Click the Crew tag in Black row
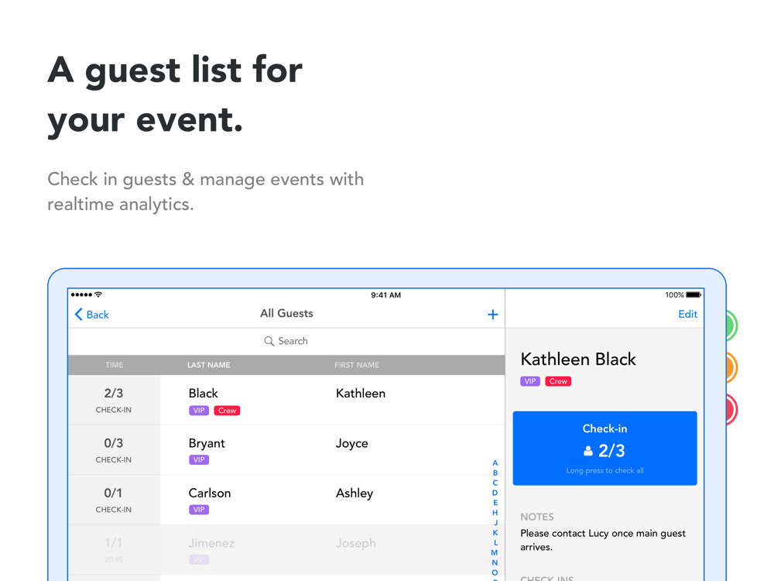The image size is (774, 581). (x=227, y=411)
